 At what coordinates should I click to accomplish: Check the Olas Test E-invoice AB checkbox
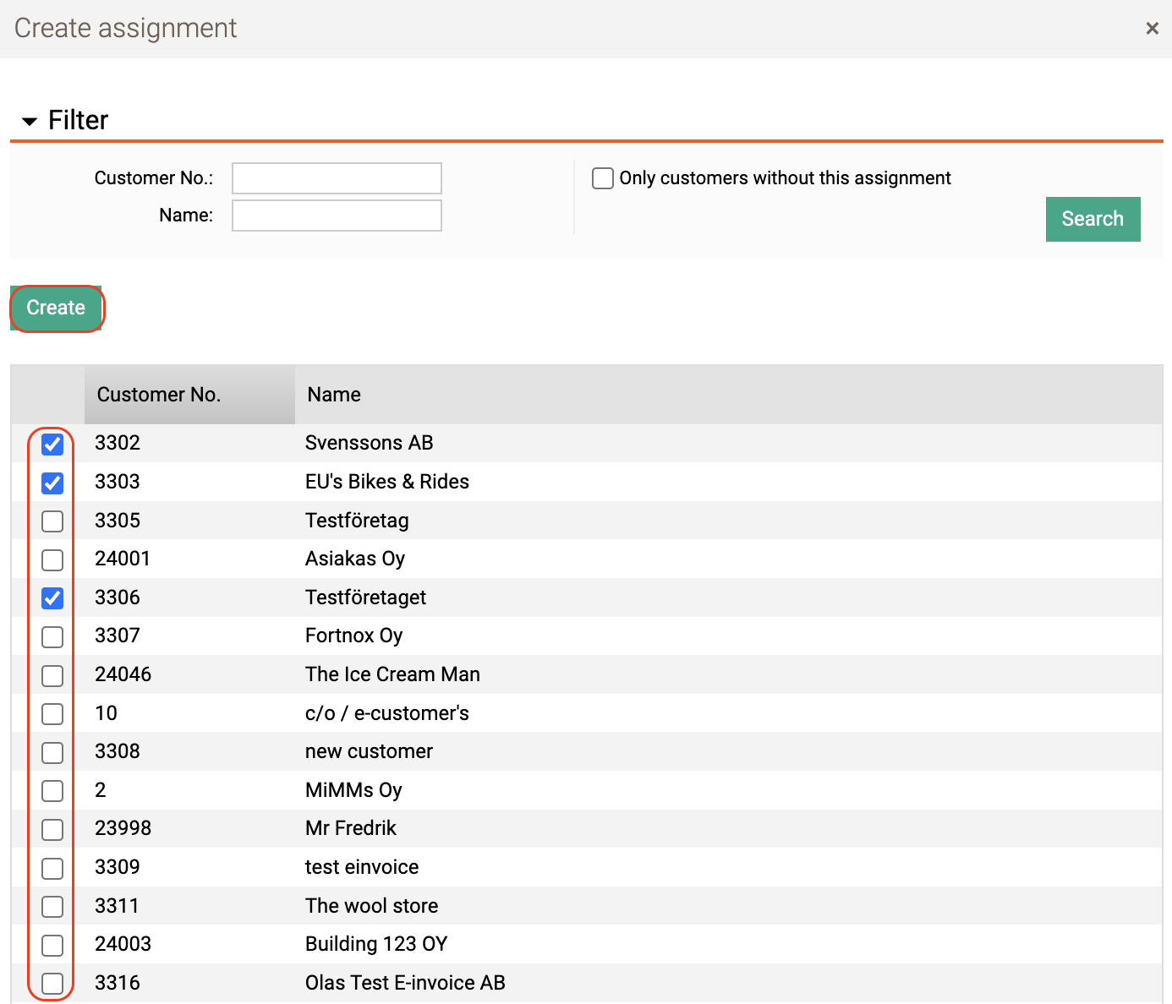click(x=52, y=984)
